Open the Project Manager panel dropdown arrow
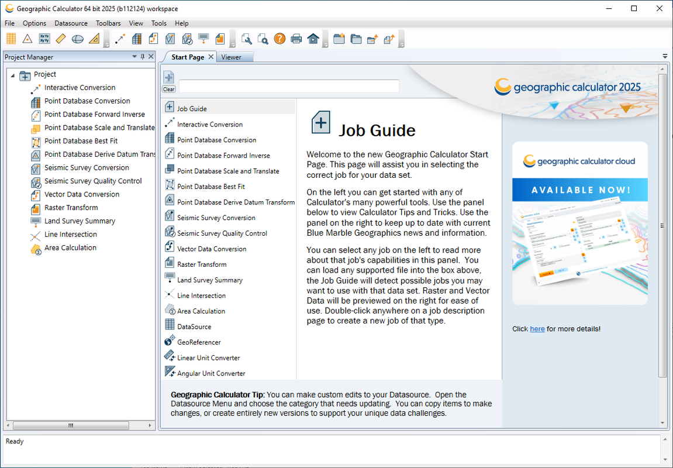Screen dimensions: 673x468 pos(134,57)
